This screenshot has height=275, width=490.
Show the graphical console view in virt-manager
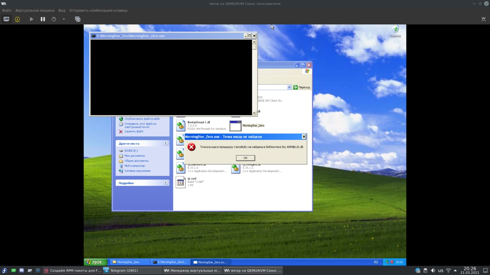7,19
